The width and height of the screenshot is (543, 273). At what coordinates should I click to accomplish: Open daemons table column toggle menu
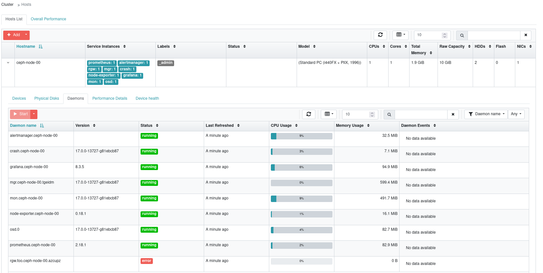(329, 114)
